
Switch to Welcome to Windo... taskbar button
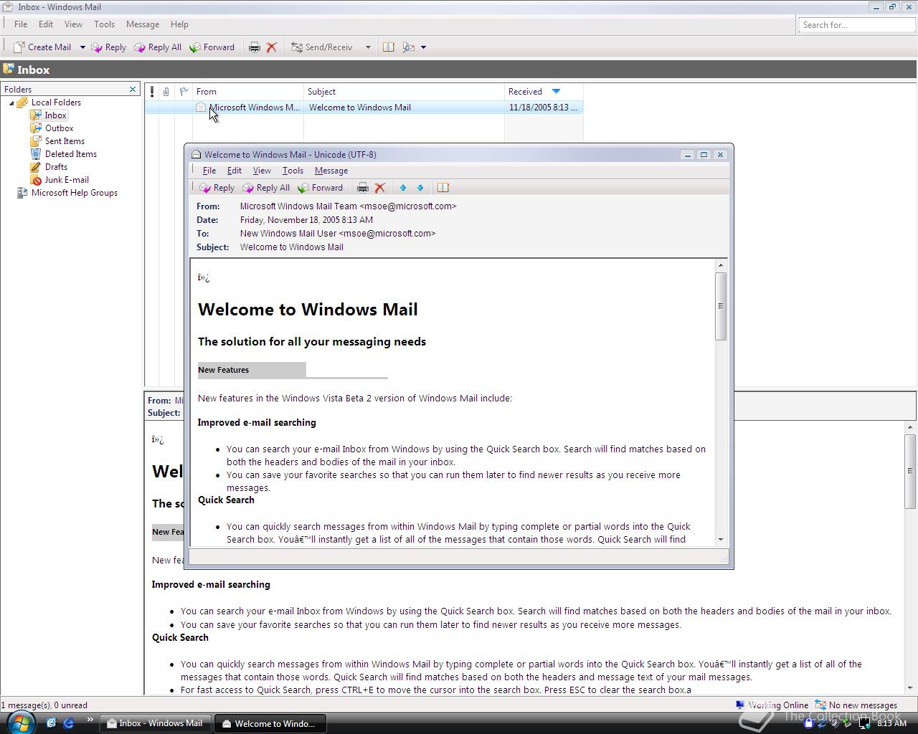pyautogui.click(x=270, y=723)
